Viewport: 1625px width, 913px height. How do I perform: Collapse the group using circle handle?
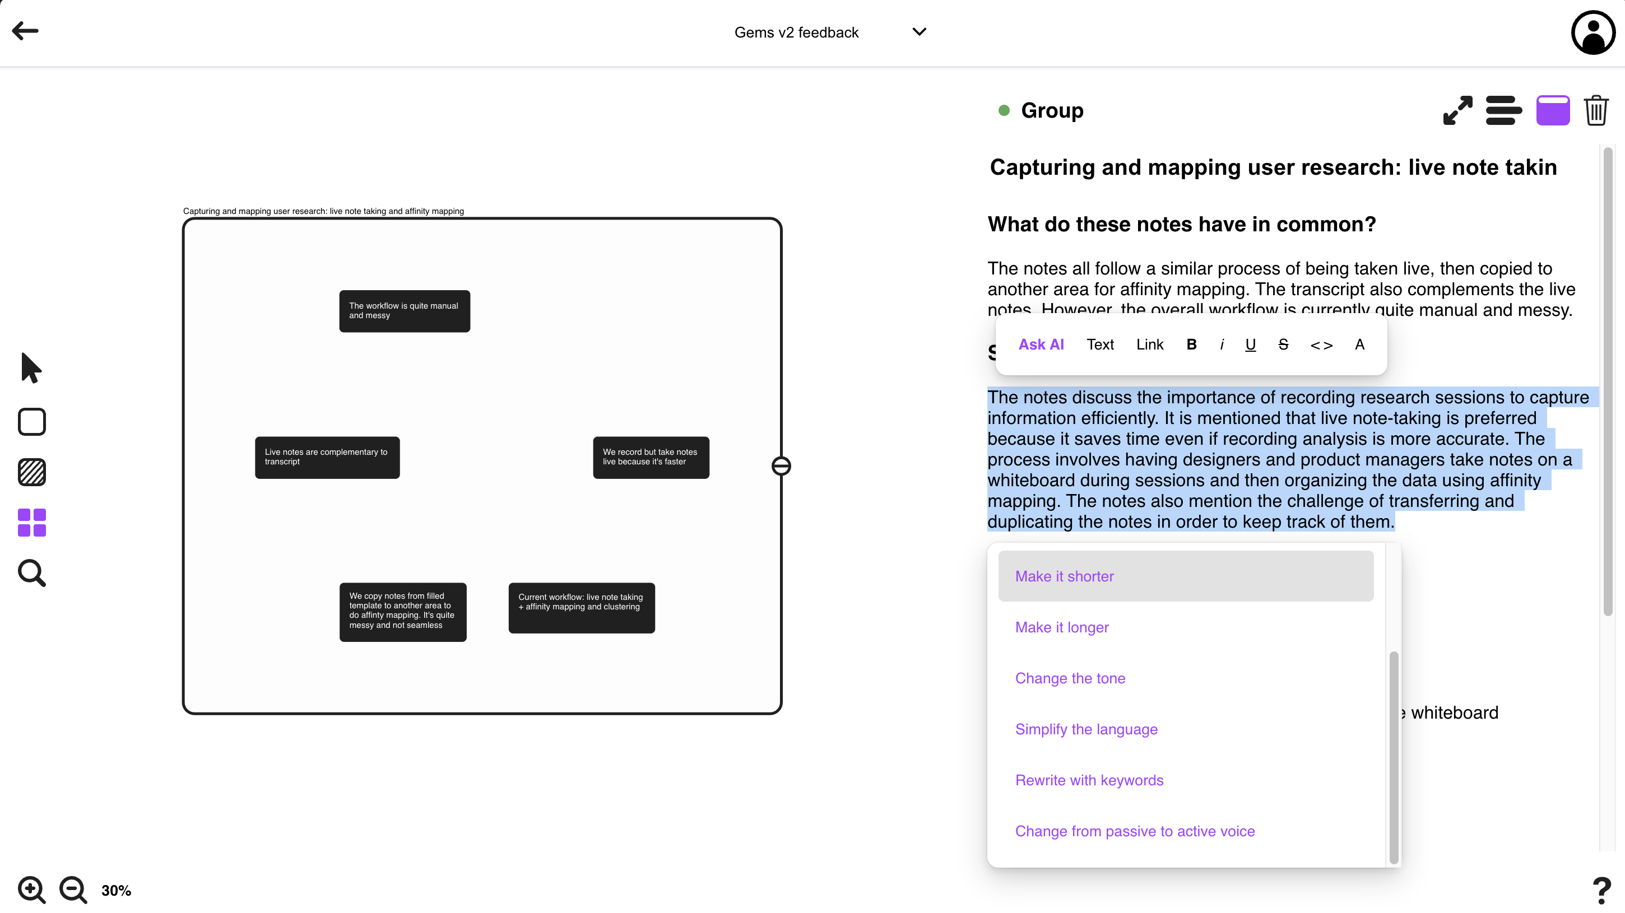pos(781,466)
